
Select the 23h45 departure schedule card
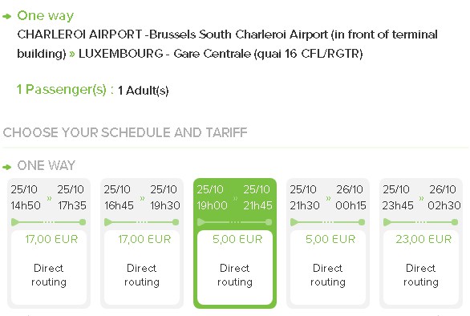pos(421,243)
